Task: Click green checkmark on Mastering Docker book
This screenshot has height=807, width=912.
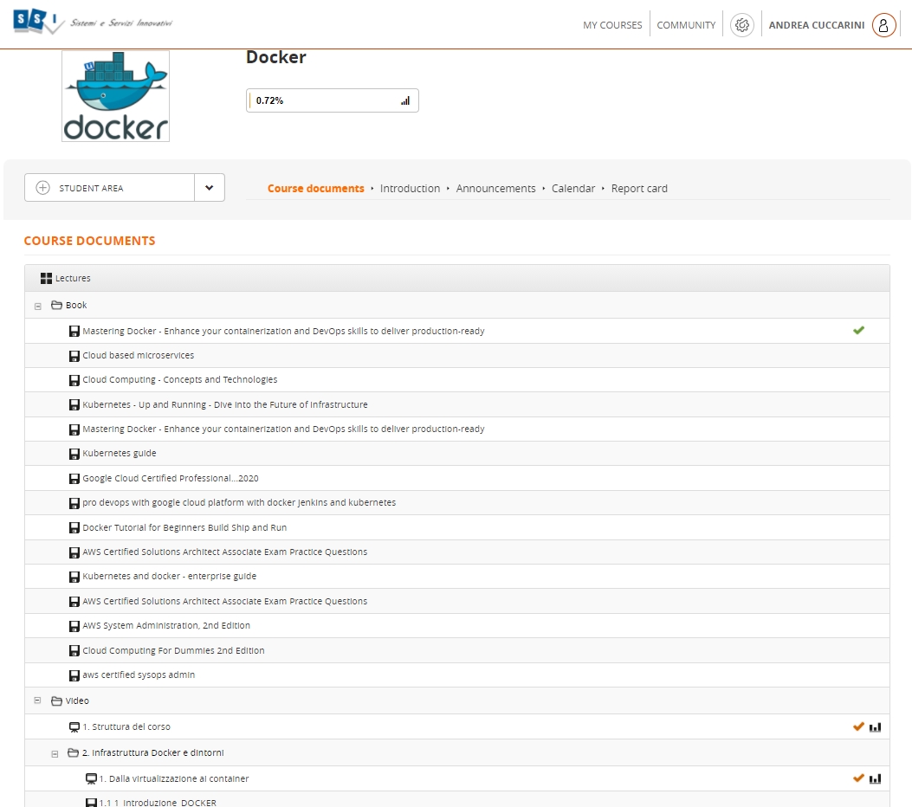Action: pyautogui.click(x=858, y=330)
